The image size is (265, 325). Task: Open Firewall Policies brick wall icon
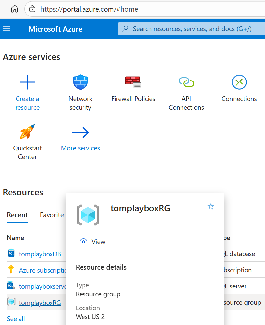133,82
